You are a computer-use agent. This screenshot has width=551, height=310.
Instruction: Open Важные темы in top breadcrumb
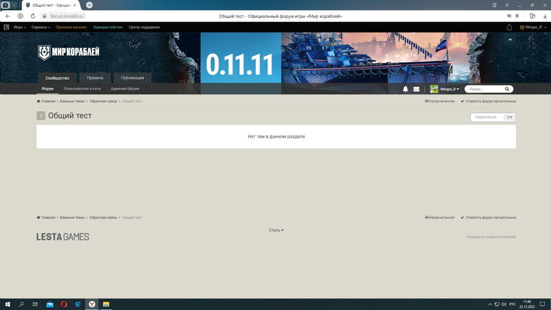click(x=72, y=101)
